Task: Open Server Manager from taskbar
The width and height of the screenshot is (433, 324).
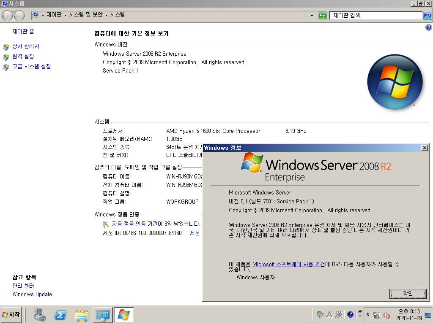Action: pyautogui.click(x=40, y=315)
